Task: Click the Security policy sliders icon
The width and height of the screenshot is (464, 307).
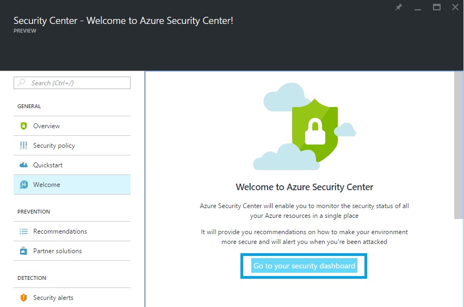Action: pyautogui.click(x=23, y=146)
